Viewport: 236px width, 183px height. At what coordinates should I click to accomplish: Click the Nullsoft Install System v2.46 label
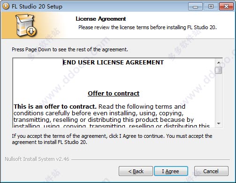tap(37, 159)
